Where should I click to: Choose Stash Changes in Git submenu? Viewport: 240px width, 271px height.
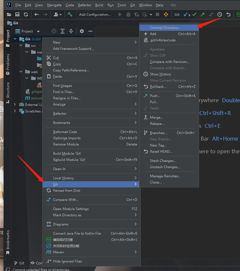coord(169,161)
